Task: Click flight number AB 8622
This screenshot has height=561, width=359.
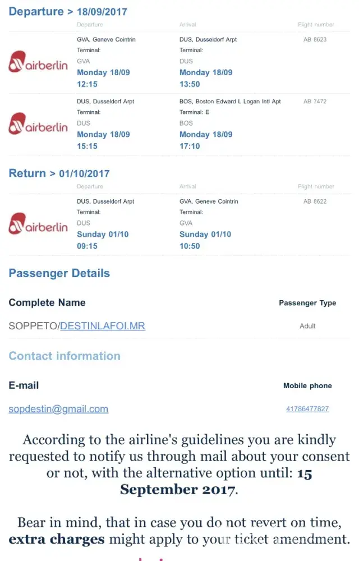Action: [x=315, y=201]
